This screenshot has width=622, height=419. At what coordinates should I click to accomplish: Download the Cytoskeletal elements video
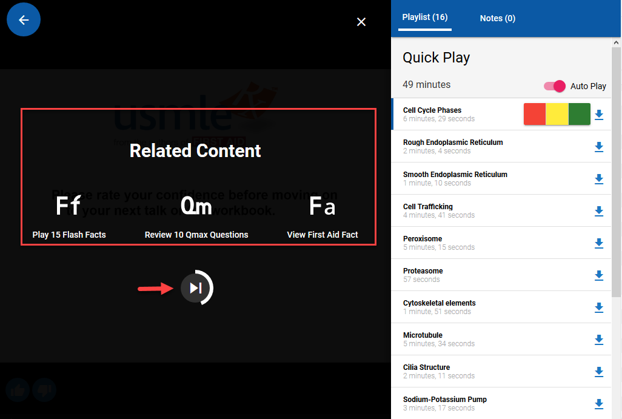[x=599, y=307]
